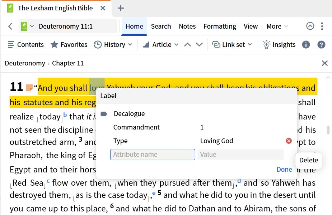Viewport: 332px width, 215px height.
Task: Open the Notes tab
Action: click(x=187, y=26)
